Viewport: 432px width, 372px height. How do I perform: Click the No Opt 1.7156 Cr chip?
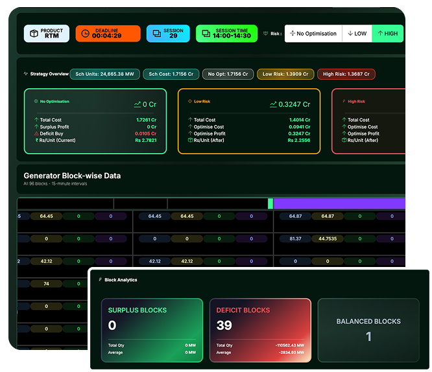228,74
